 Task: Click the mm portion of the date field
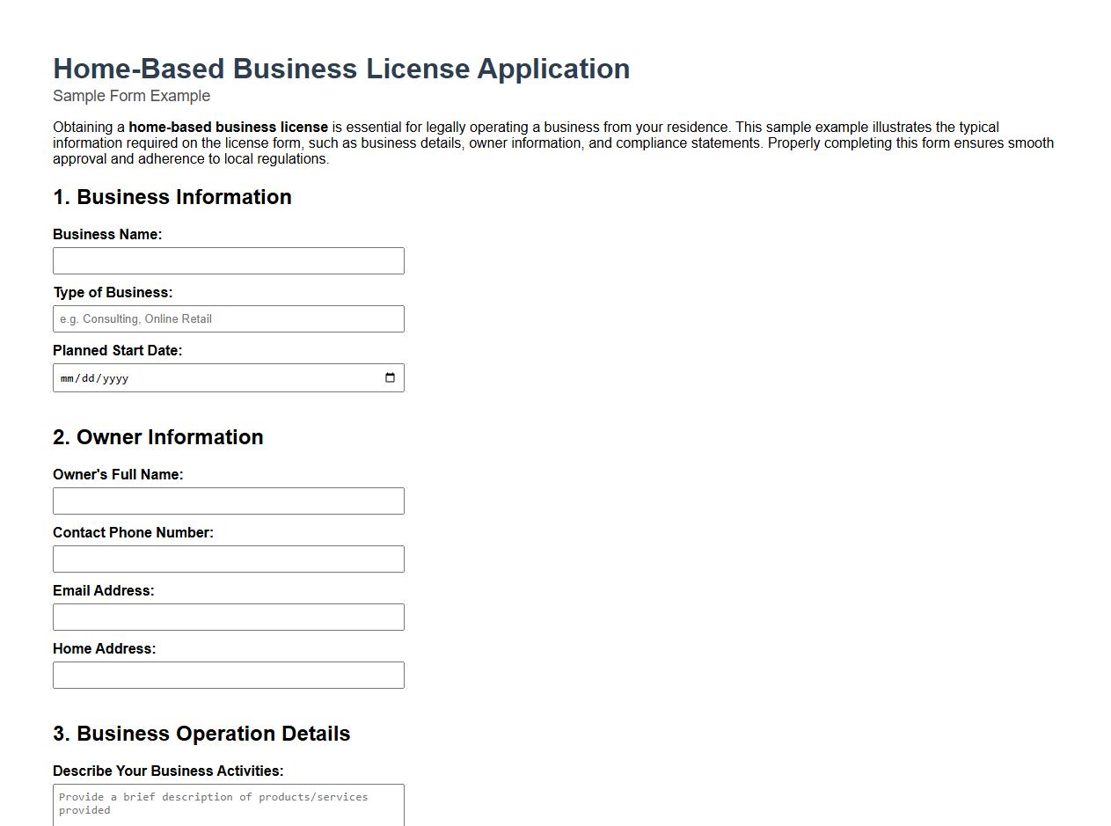click(66, 377)
